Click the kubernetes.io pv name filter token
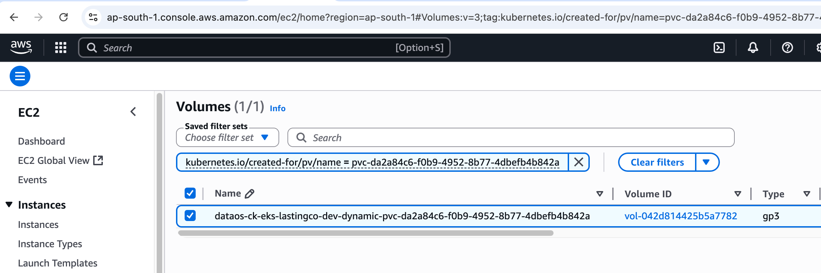 pos(372,162)
